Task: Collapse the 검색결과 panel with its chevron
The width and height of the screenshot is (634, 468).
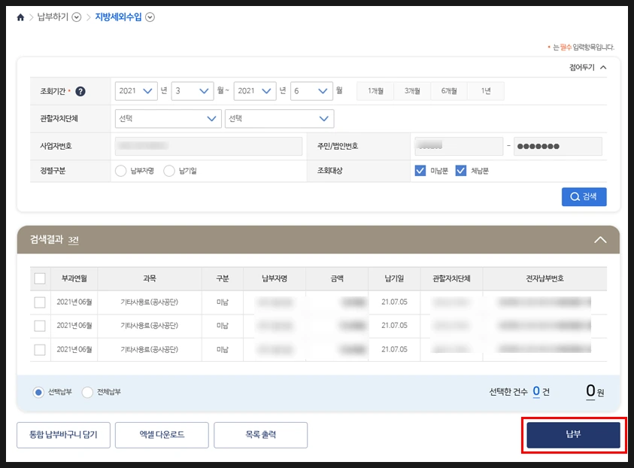Action: (600, 239)
